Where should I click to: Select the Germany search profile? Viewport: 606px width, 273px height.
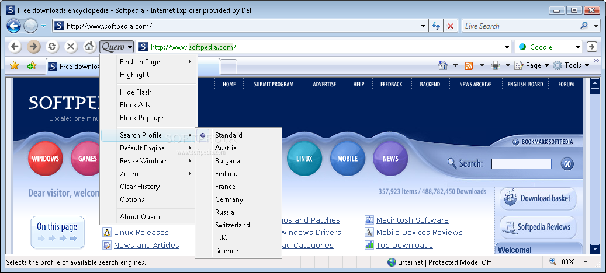238,199
